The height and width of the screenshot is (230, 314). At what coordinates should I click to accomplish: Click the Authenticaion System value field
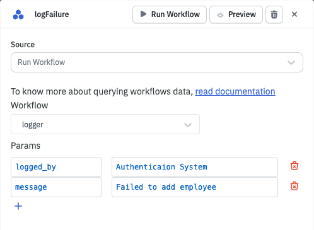pos(195,167)
